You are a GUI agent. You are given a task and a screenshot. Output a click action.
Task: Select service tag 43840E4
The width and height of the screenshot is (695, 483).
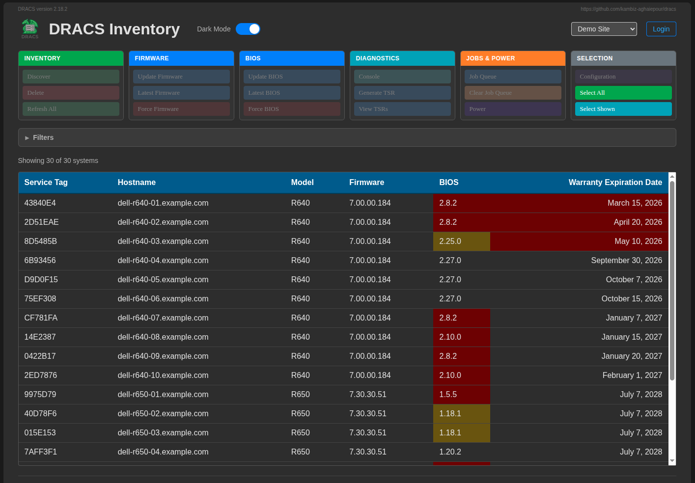click(x=40, y=203)
